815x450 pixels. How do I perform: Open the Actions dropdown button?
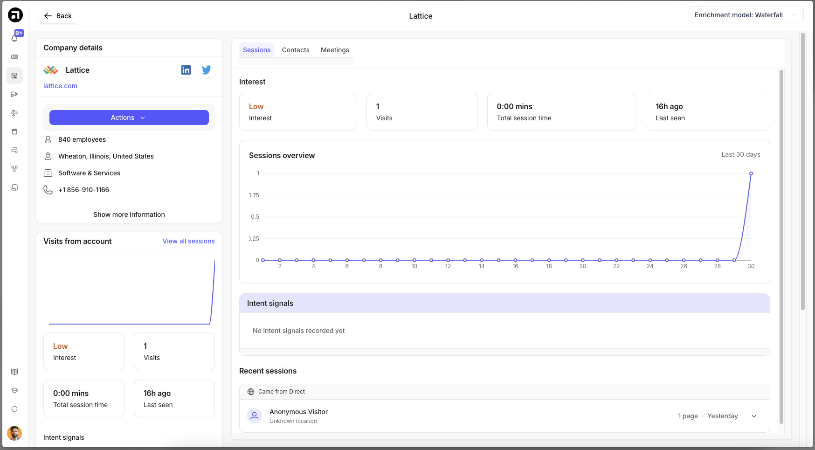(129, 118)
